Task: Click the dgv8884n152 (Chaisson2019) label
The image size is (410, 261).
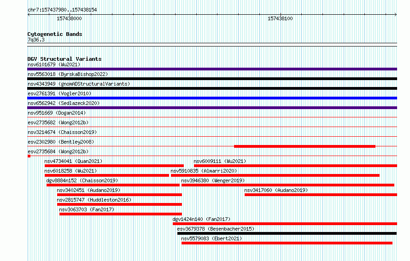Action: [x=82, y=180]
